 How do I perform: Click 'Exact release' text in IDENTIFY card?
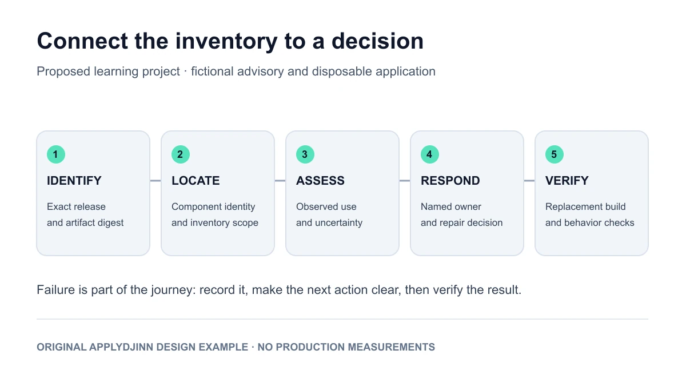(x=76, y=206)
